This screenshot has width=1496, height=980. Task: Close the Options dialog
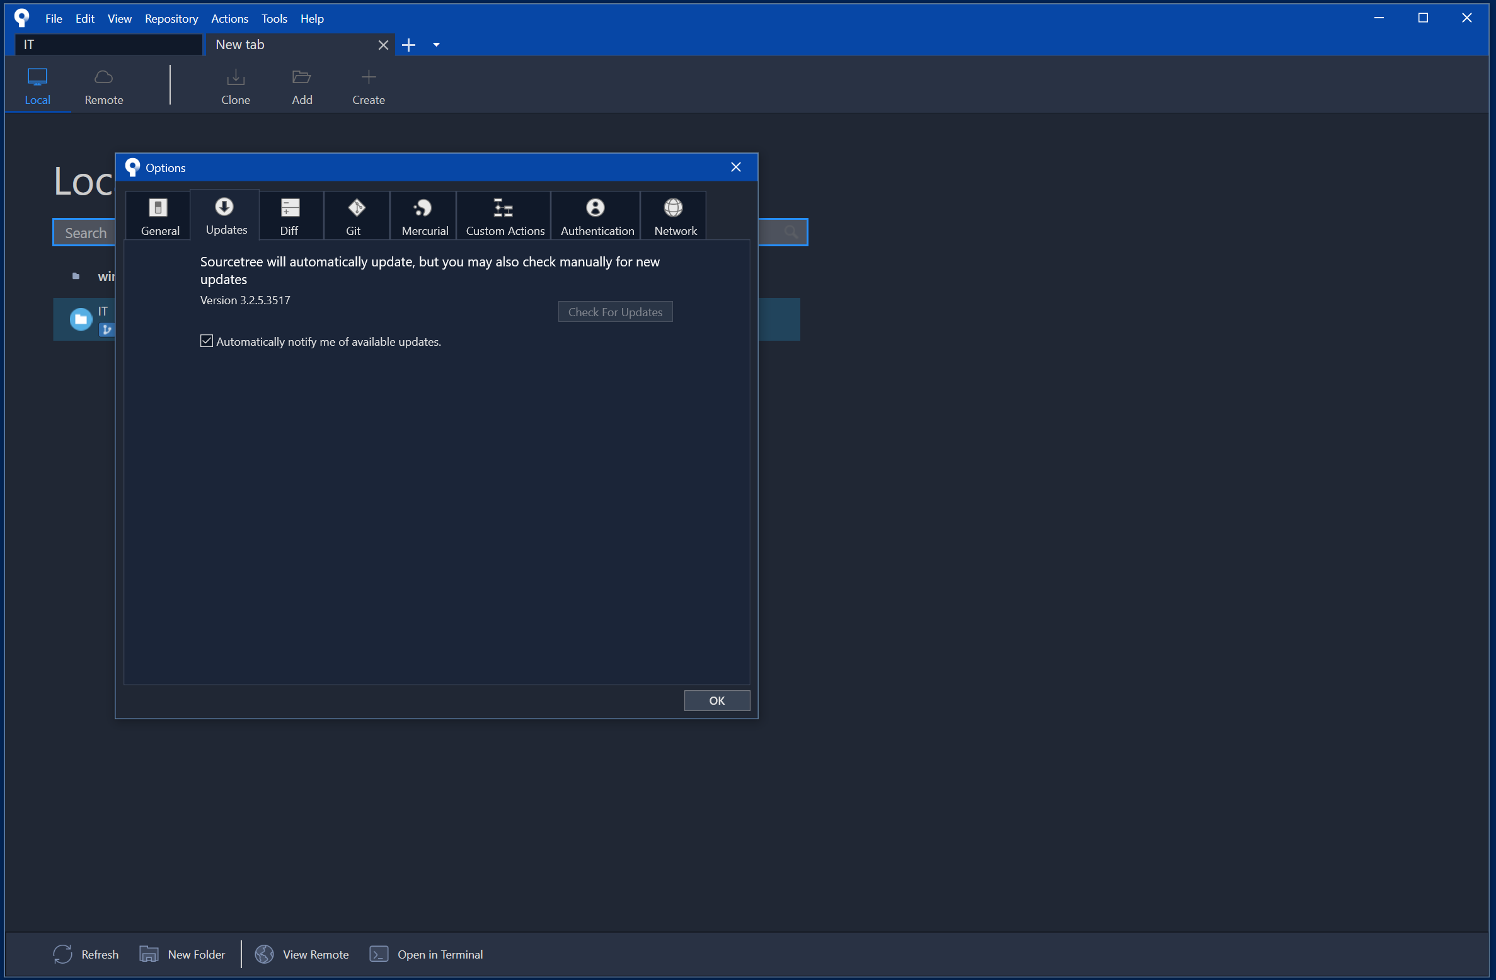[735, 167]
